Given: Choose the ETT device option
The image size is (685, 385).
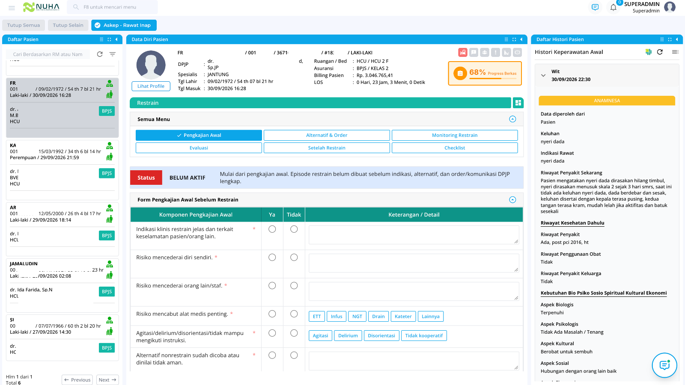Looking at the screenshot, I should [317, 317].
